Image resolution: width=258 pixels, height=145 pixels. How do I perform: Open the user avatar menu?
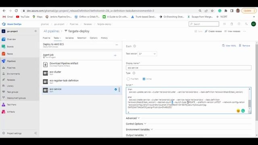pyautogui.click(x=254, y=24)
